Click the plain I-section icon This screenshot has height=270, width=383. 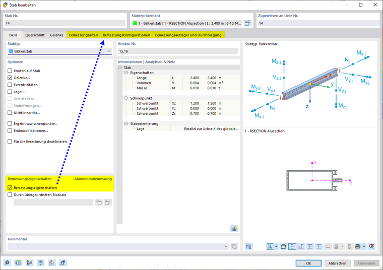(319, 246)
